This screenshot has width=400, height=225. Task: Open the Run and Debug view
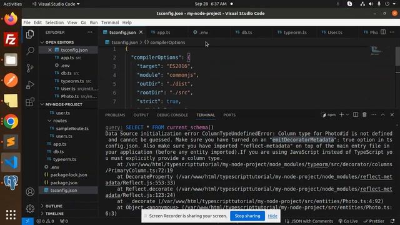pos(30,85)
